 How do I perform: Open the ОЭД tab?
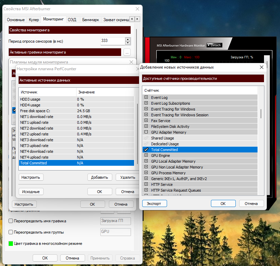tap(72, 20)
